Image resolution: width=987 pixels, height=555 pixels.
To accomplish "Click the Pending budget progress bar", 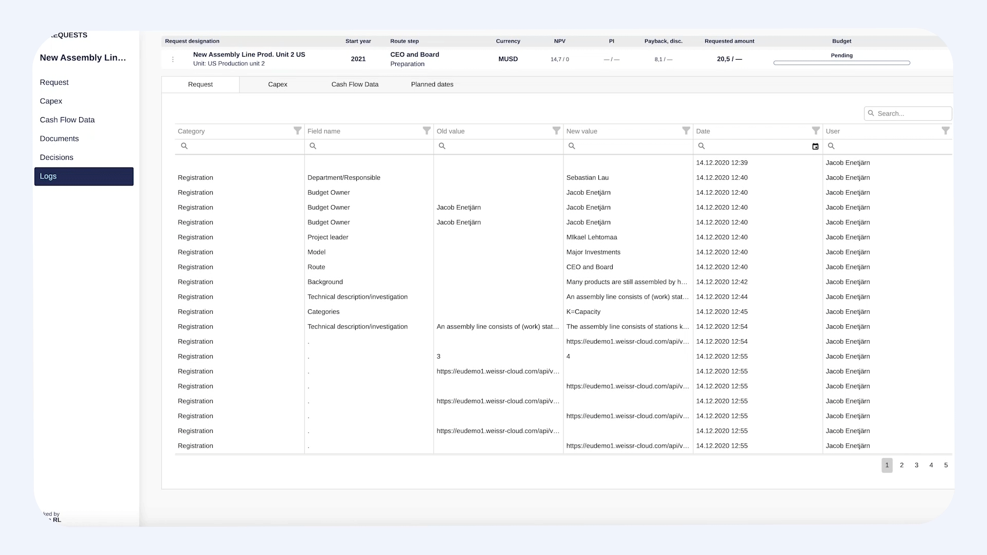I will tap(842, 63).
